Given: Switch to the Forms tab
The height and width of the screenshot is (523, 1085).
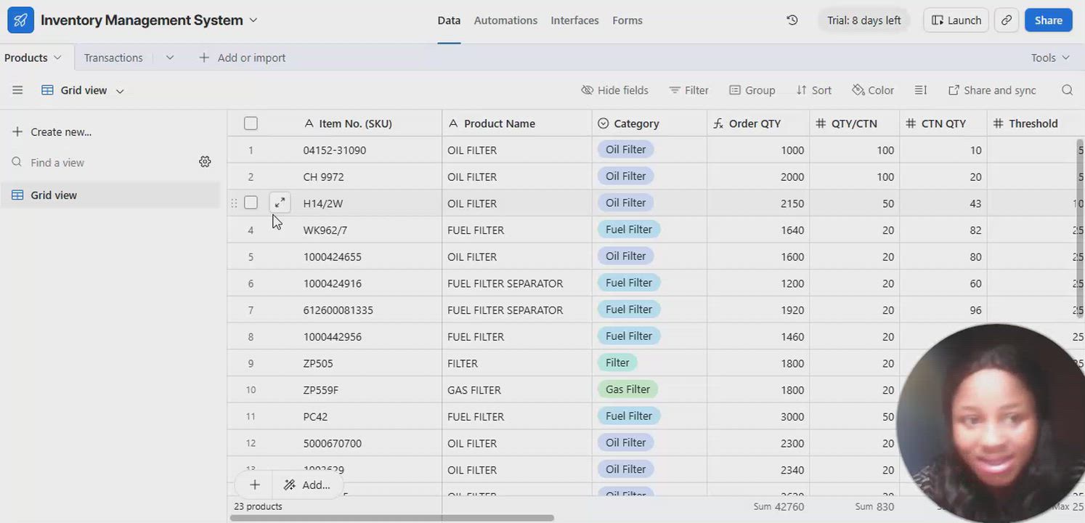Looking at the screenshot, I should point(627,20).
